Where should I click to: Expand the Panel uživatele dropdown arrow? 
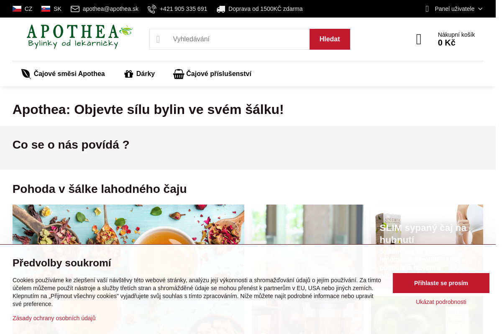point(480,9)
